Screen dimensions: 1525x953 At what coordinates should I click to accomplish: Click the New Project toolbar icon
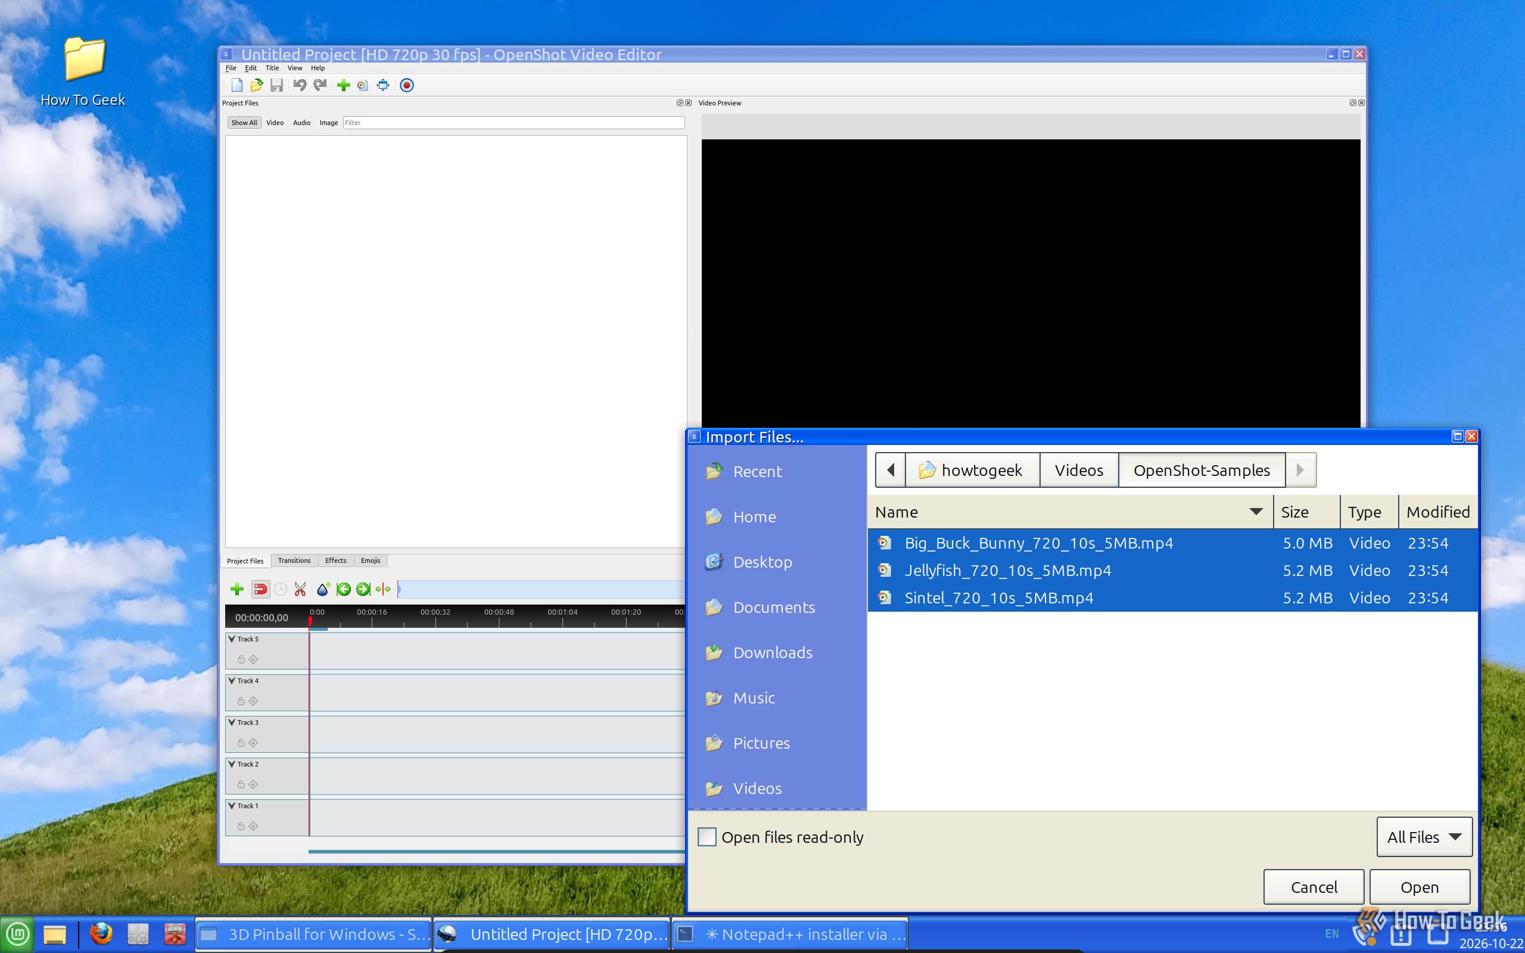[x=237, y=85]
